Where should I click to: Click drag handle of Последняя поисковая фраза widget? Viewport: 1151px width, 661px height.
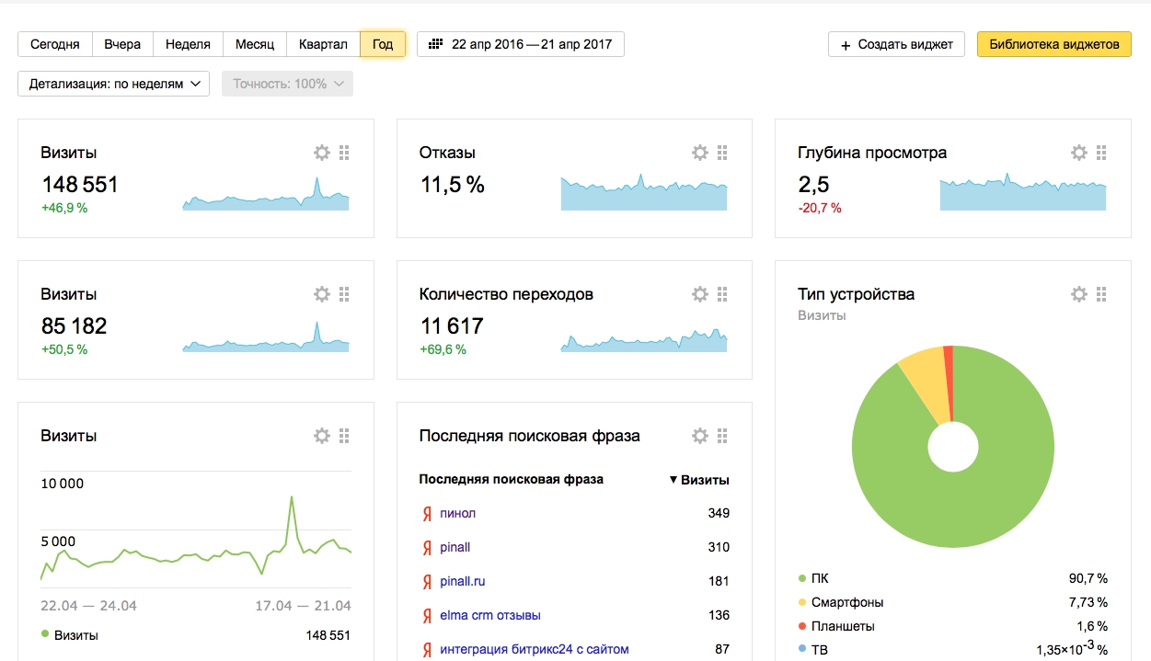point(722,436)
